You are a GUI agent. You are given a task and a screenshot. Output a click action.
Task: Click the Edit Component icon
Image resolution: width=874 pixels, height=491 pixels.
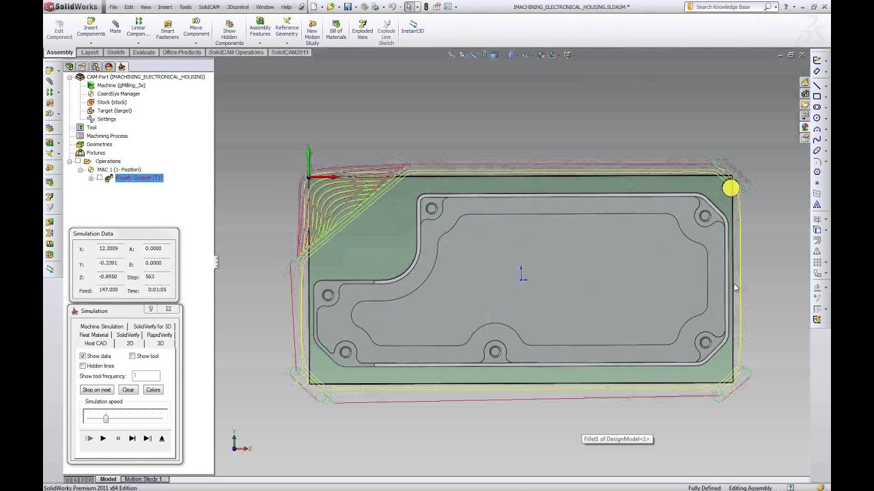[x=59, y=23]
